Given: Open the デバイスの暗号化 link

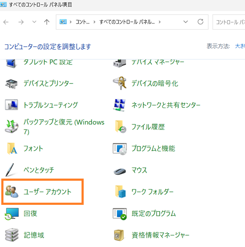Looking at the screenshot, I should point(155,83).
